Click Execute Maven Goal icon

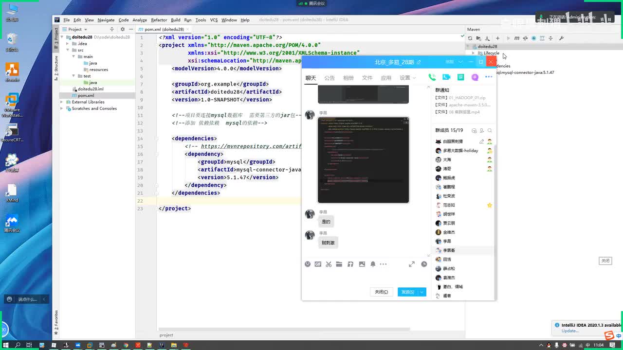517,38
